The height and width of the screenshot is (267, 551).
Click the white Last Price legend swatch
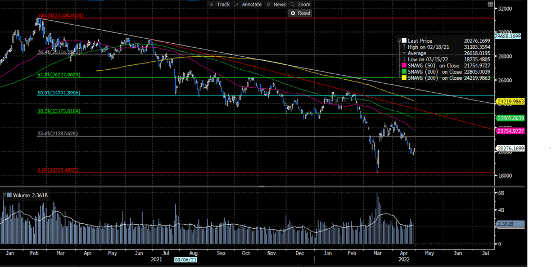(404, 41)
